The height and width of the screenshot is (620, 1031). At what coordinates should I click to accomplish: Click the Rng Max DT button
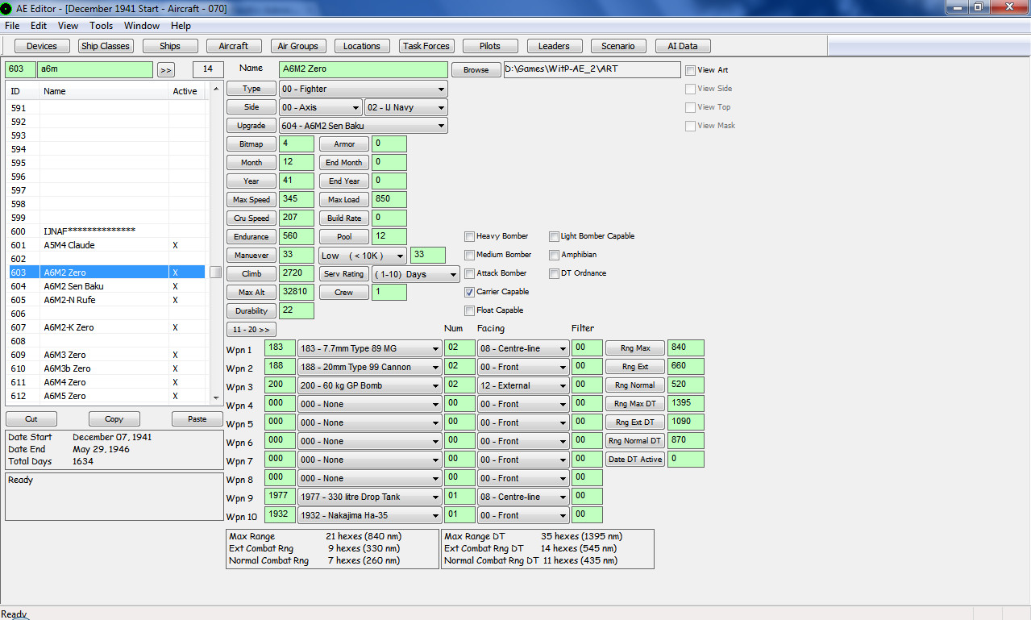coord(635,404)
